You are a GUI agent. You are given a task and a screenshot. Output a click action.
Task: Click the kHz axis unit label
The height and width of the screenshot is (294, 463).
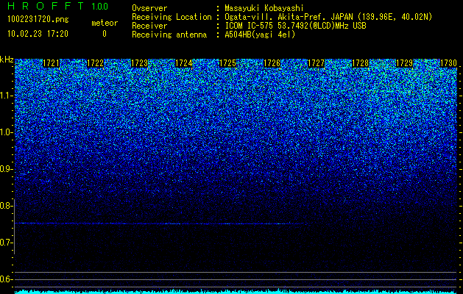point(7,60)
